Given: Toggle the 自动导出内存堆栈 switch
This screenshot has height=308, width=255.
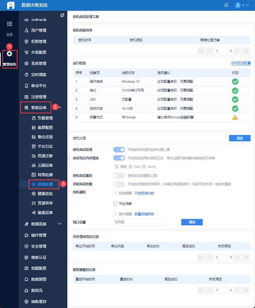Looking at the screenshot, I should pos(119,158).
